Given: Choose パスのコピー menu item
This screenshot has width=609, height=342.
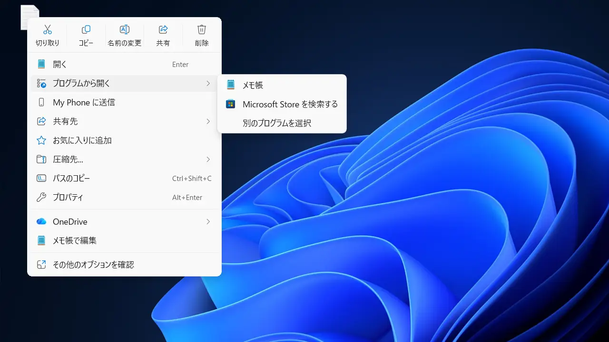Looking at the screenshot, I should pos(71,179).
